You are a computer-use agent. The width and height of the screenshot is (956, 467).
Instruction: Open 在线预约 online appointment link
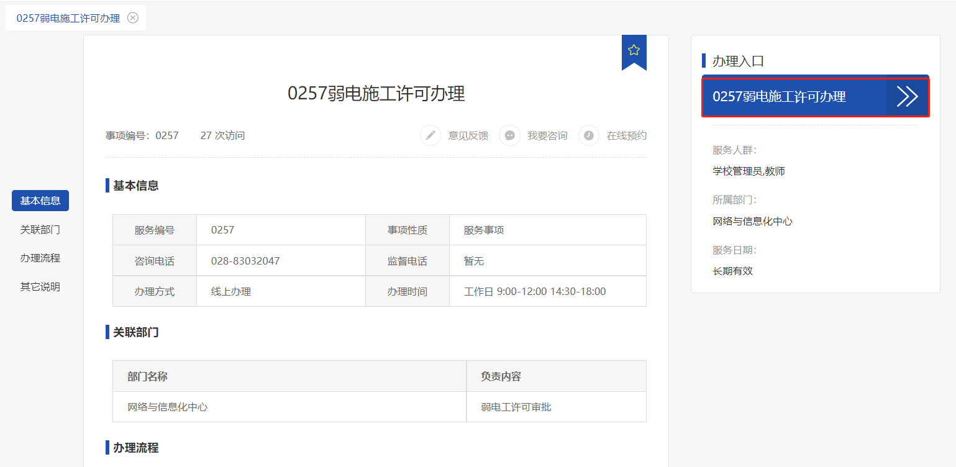(x=626, y=135)
